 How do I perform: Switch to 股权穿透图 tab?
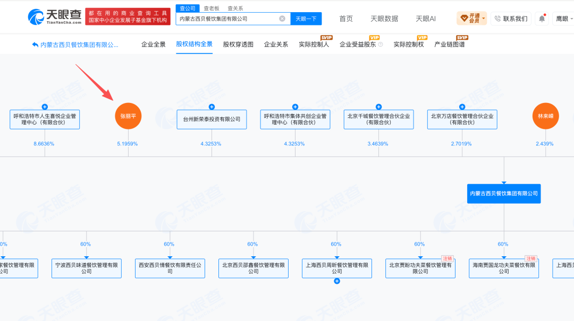tap(238, 44)
